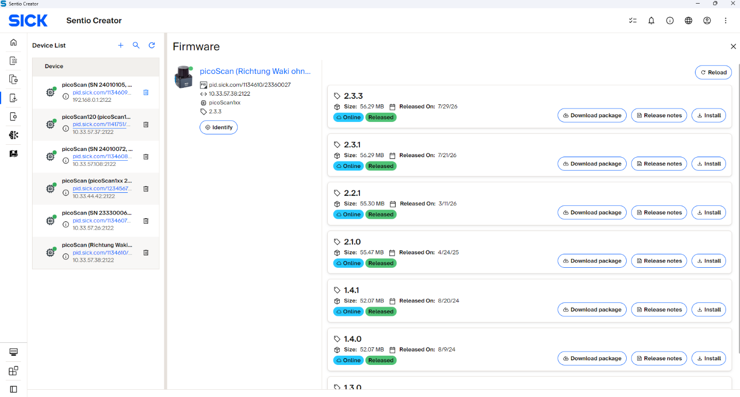
Task: Download package for firmware 1.4.1
Action: pyautogui.click(x=592, y=310)
